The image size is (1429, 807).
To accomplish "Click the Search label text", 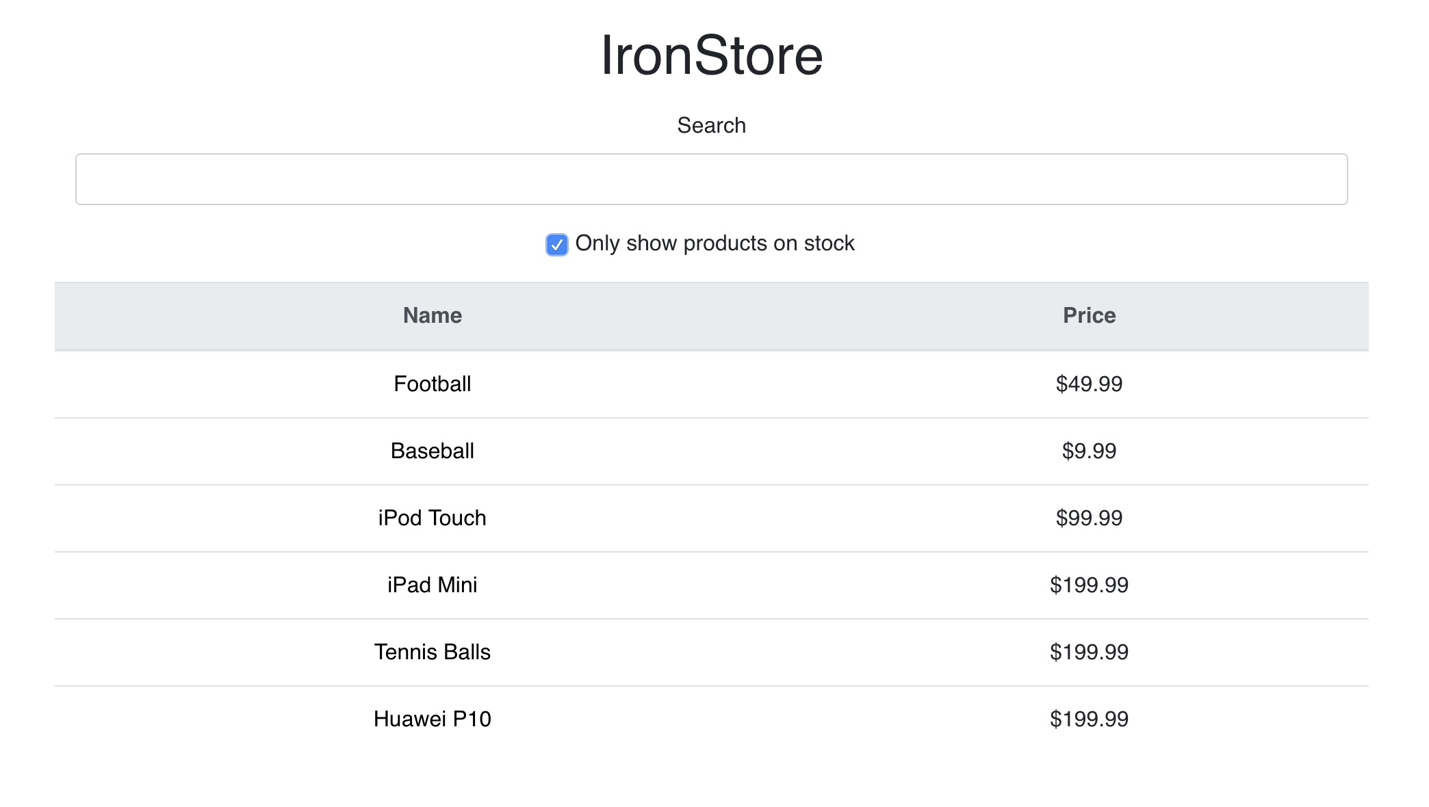I will (x=711, y=126).
